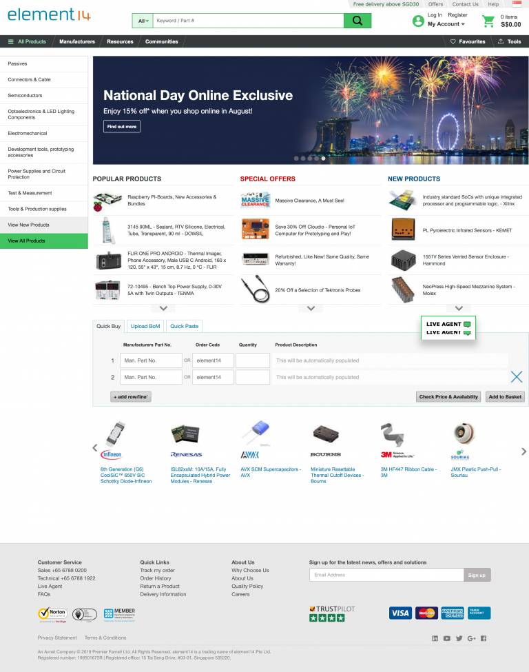Switch to the Upload BoM tab

point(145,326)
